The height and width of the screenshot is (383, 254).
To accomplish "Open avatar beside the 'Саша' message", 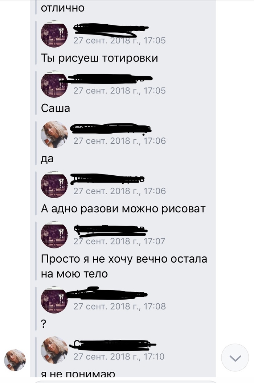I will pos(54,84).
